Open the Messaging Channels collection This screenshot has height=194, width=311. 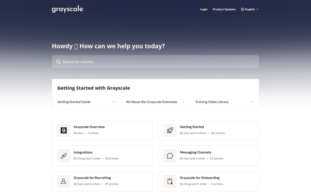209,156
